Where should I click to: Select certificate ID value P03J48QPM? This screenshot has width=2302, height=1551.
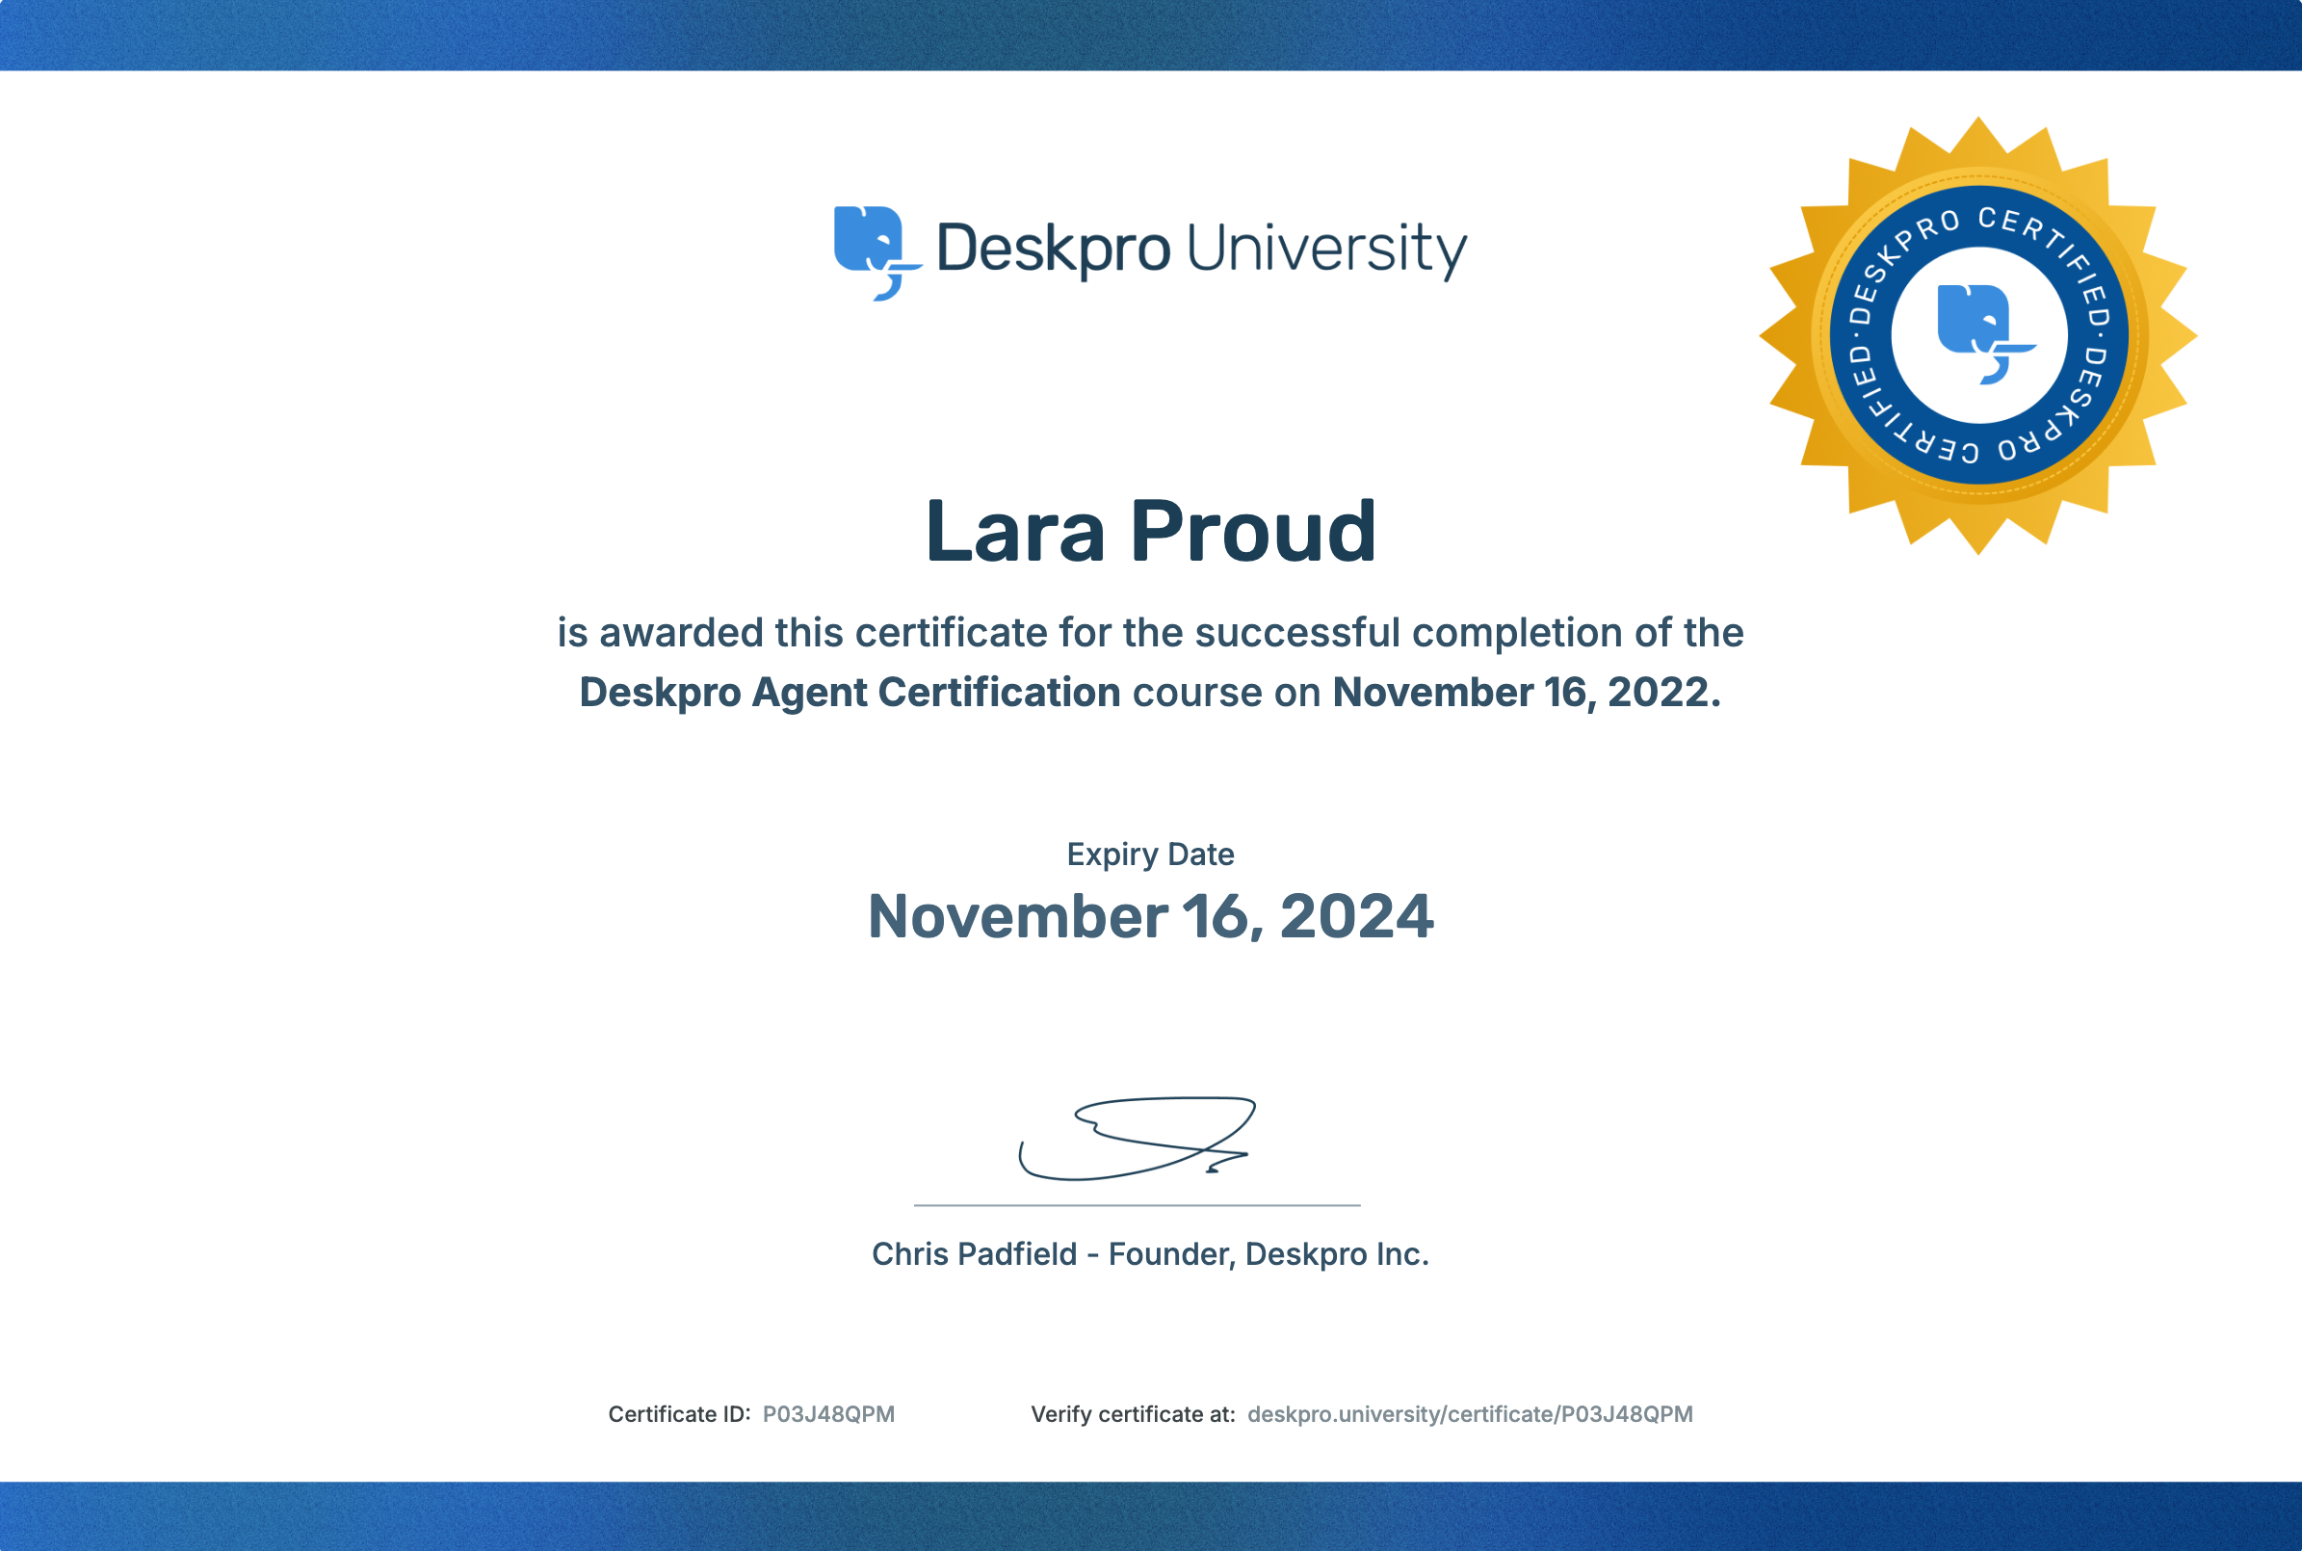click(x=828, y=1414)
